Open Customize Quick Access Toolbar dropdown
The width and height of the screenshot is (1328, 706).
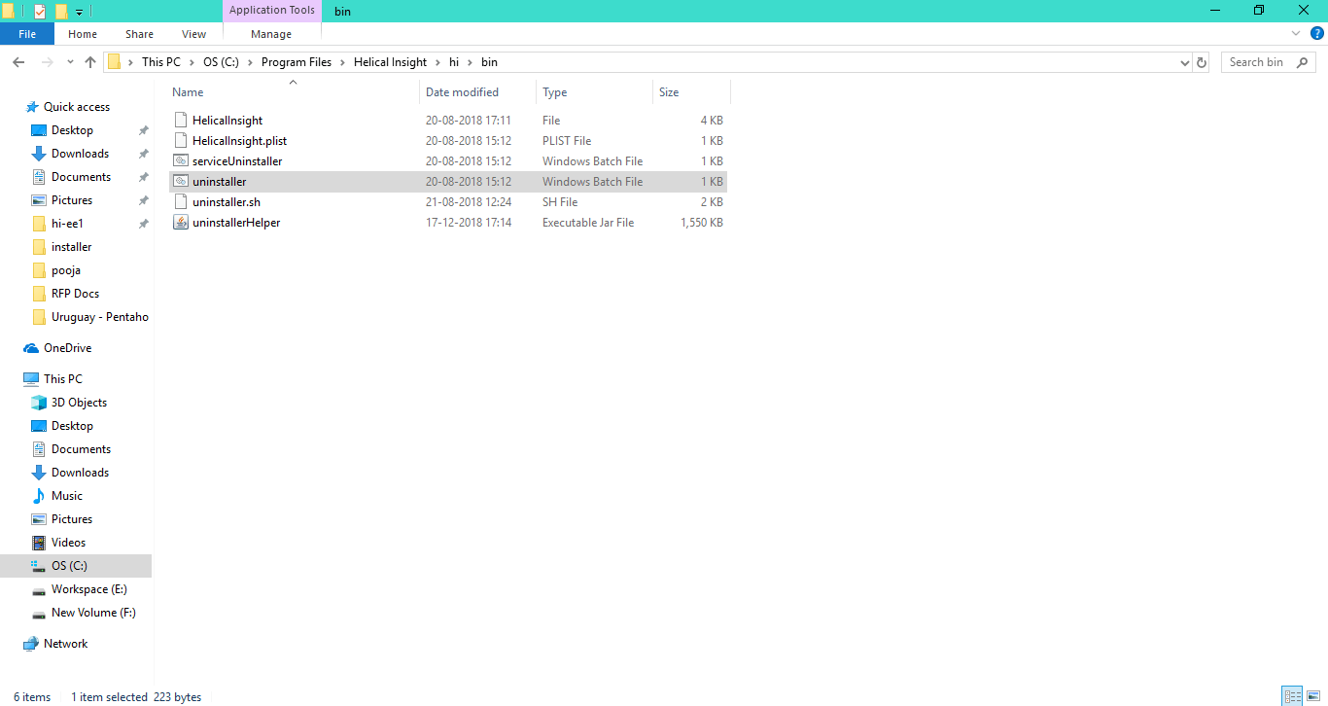[80, 12]
